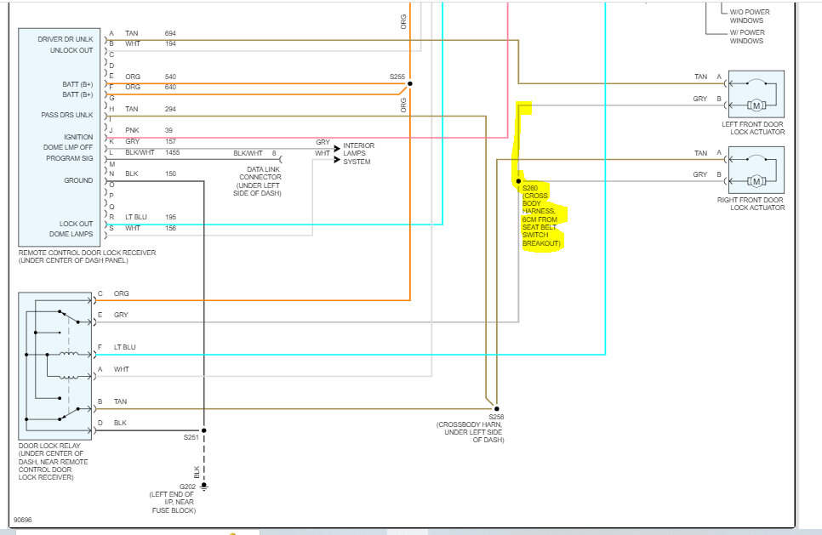Screen dimensions: 822x535
Task: Select the S255 splice dot
Action: click(x=410, y=84)
